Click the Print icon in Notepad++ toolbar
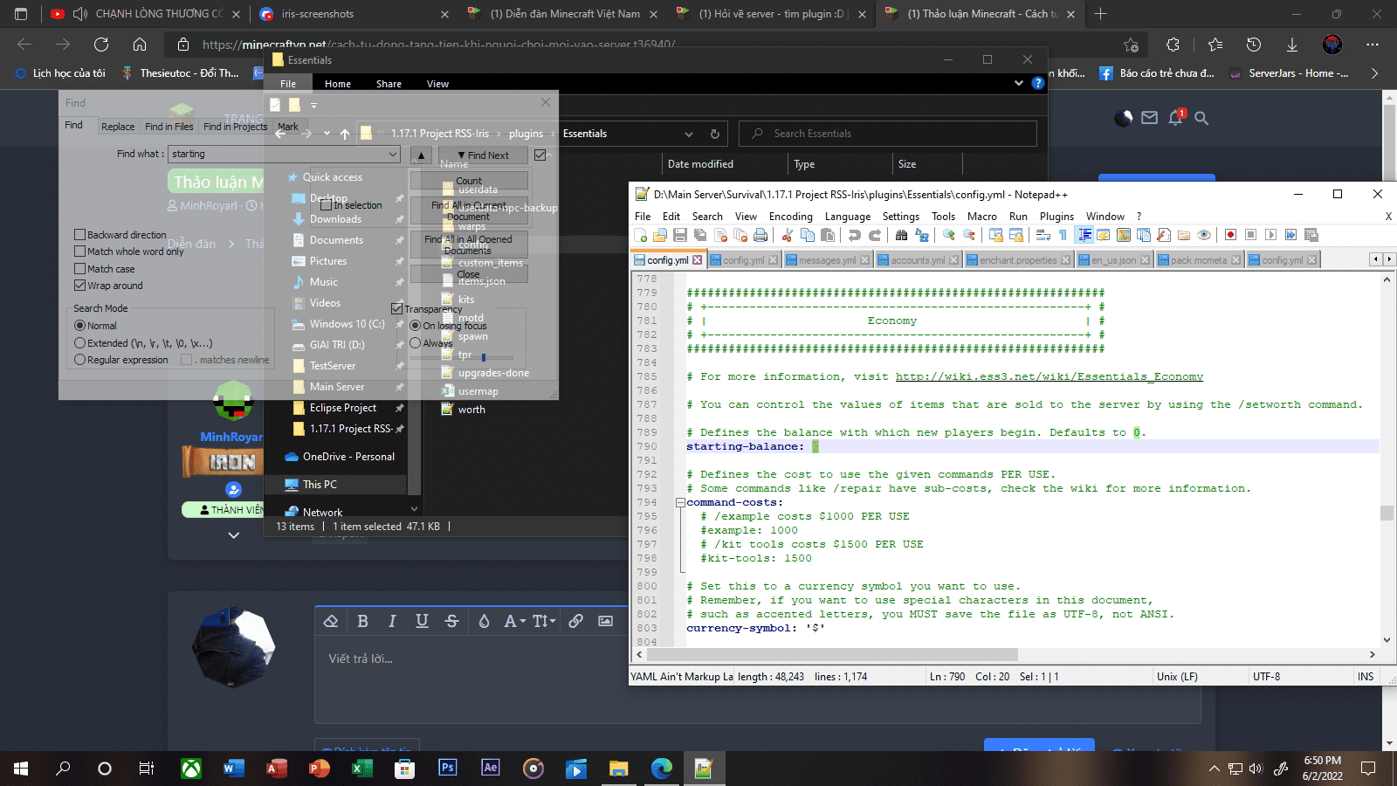 coord(760,235)
